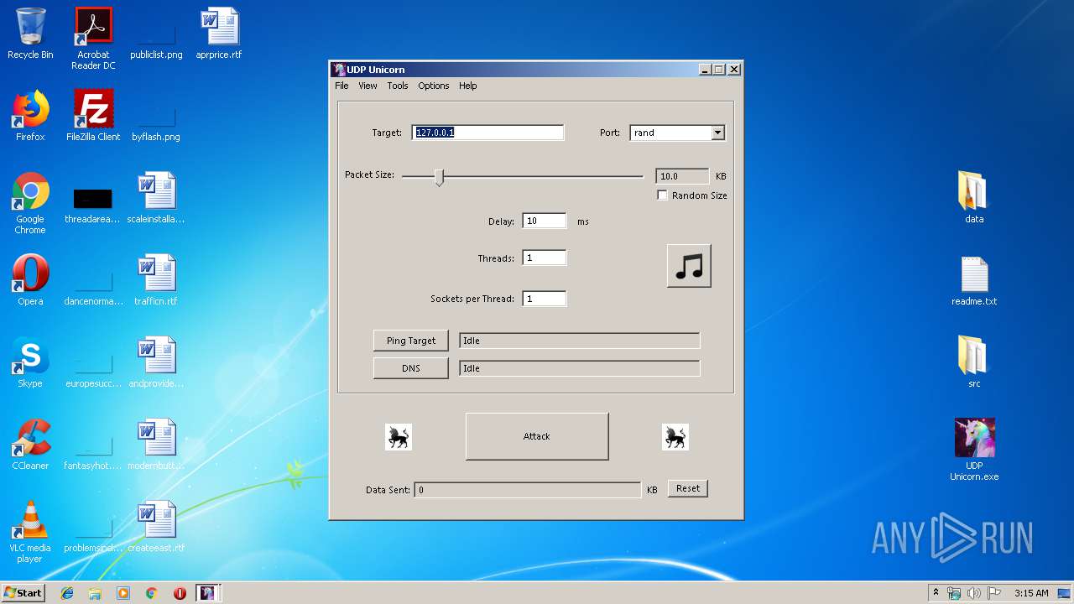Click the Ping Target button
This screenshot has width=1074, height=604.
click(411, 341)
